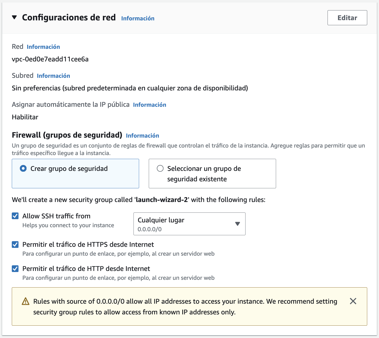The width and height of the screenshot is (379, 338).
Task: Click the launch-wizard-2 security group name
Action: coord(162,200)
